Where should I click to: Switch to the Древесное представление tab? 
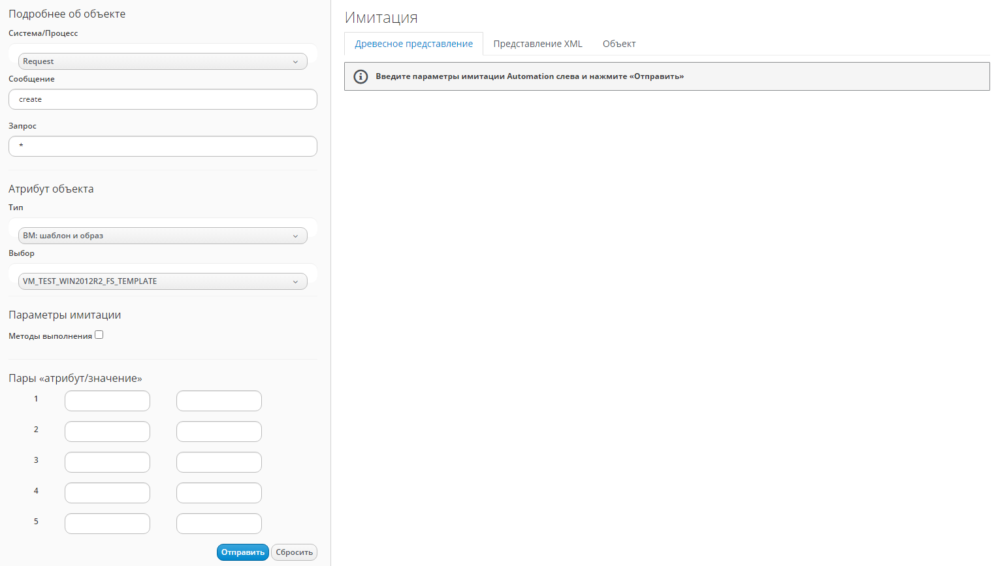click(x=413, y=44)
